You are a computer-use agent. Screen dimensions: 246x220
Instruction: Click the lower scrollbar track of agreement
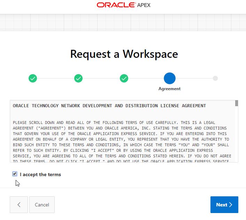(237, 139)
